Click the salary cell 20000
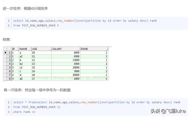This screenshot has height=117, width=189. [66, 67]
